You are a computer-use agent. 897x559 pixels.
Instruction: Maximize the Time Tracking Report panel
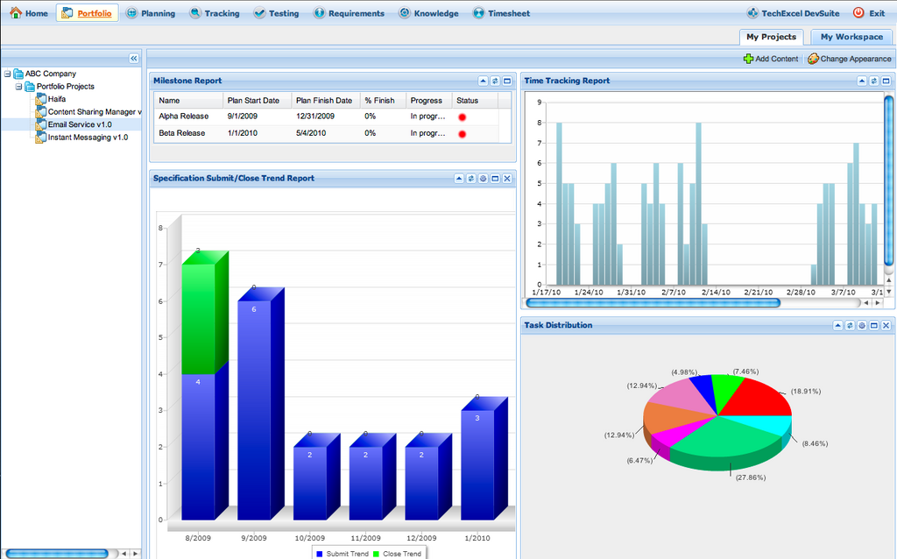(x=886, y=81)
